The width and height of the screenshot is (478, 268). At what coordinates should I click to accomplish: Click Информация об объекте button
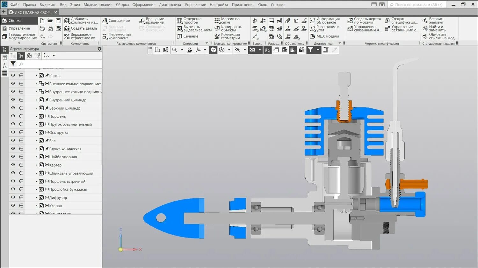coord(325,21)
